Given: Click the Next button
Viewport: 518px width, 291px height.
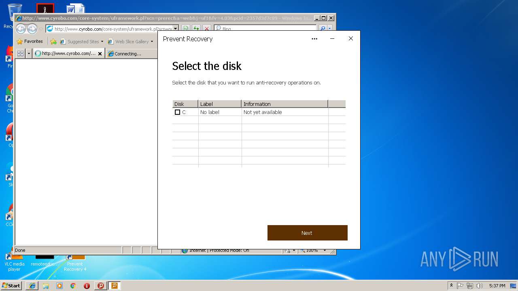Looking at the screenshot, I should [307, 233].
